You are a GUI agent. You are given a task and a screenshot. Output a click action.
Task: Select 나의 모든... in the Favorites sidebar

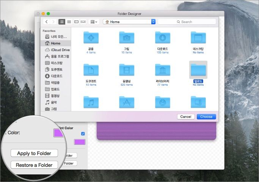point(56,37)
